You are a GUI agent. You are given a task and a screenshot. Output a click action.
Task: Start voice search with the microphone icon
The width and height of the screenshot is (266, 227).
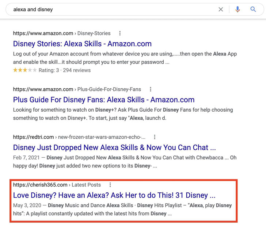pyautogui.click(x=237, y=9)
